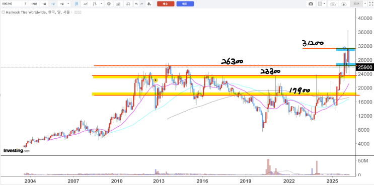Click the 2024 layout name button
The height and width of the screenshot is (185, 374).
pos(356,4)
